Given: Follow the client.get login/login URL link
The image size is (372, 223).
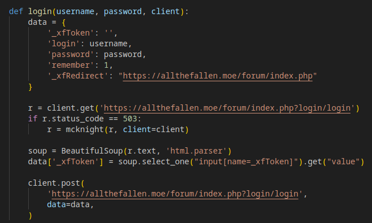Looking at the screenshot, I should pos(227,108).
